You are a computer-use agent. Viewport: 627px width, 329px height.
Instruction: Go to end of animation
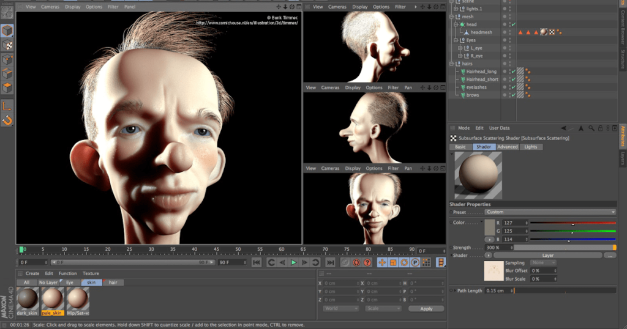tap(330, 262)
